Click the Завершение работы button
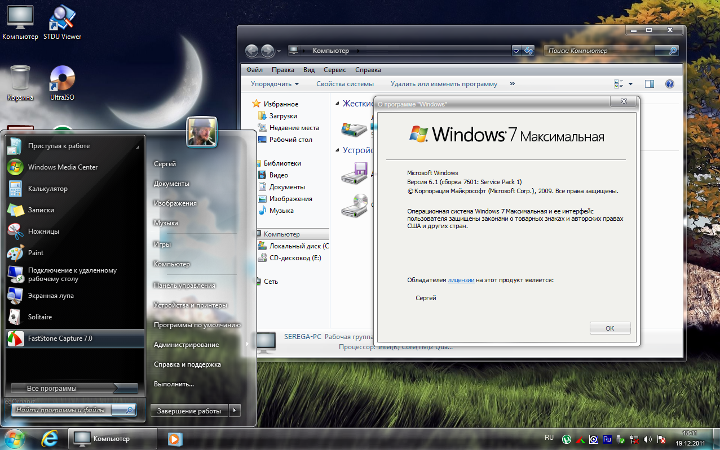 [x=189, y=411]
